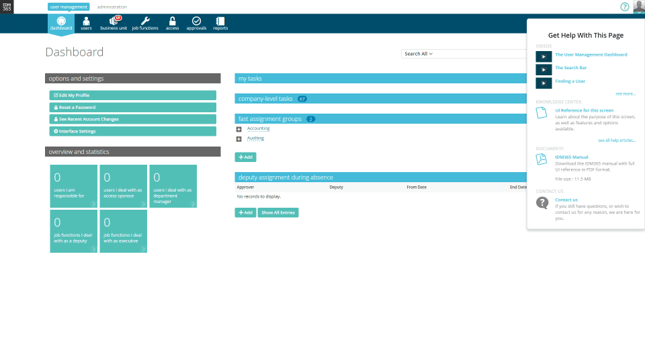Click the Auditing group name

pyautogui.click(x=255, y=138)
